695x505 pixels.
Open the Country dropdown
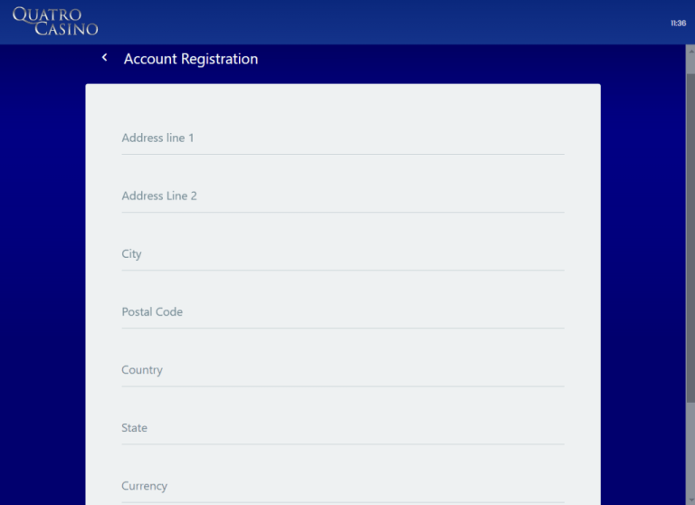pyautogui.click(x=342, y=370)
